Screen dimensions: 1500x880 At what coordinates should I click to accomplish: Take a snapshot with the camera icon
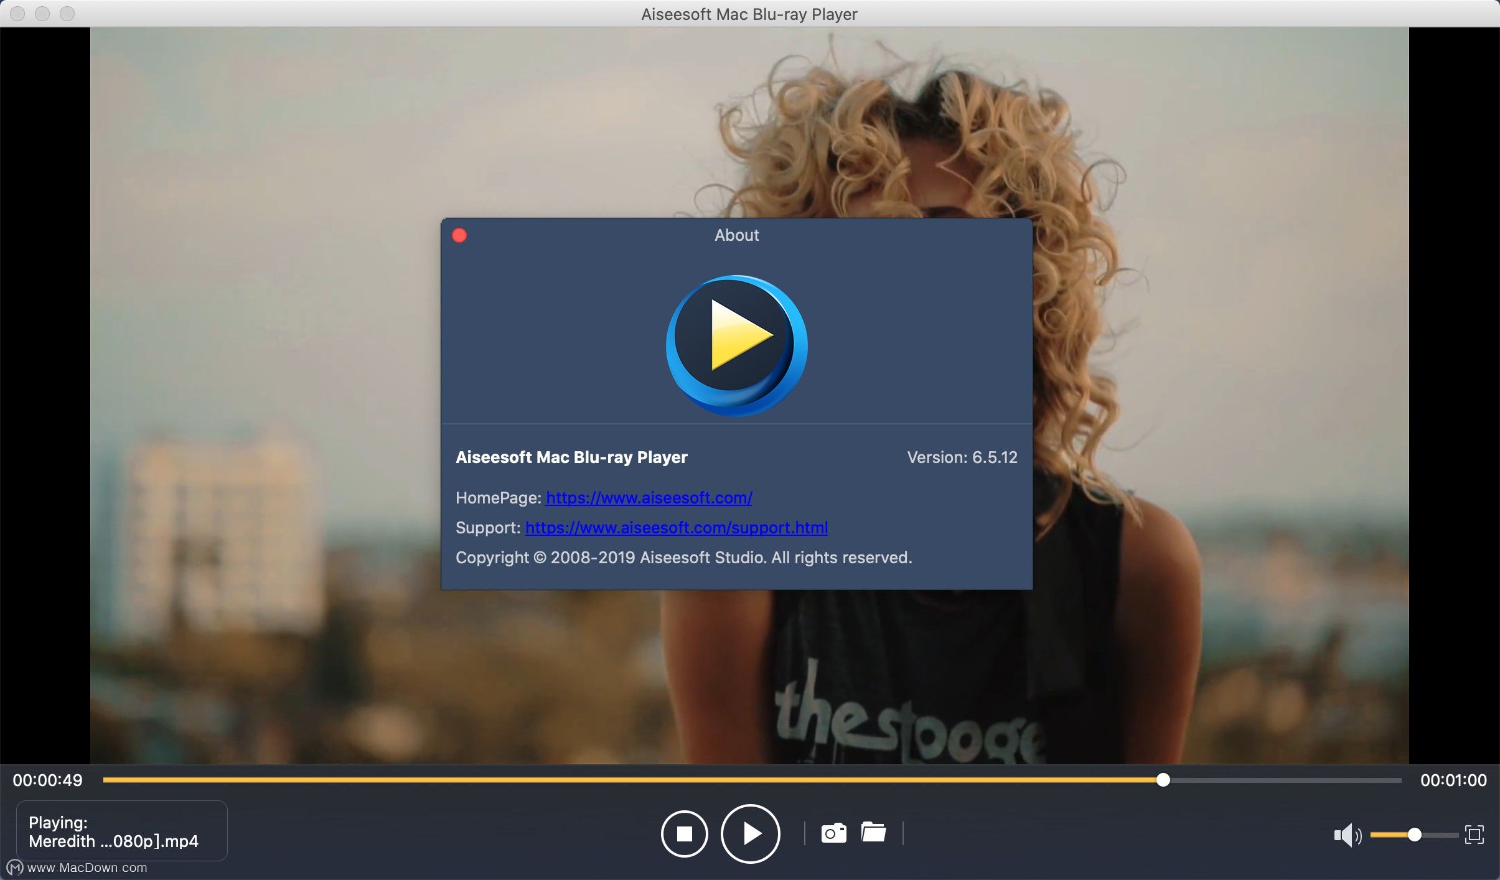(833, 833)
